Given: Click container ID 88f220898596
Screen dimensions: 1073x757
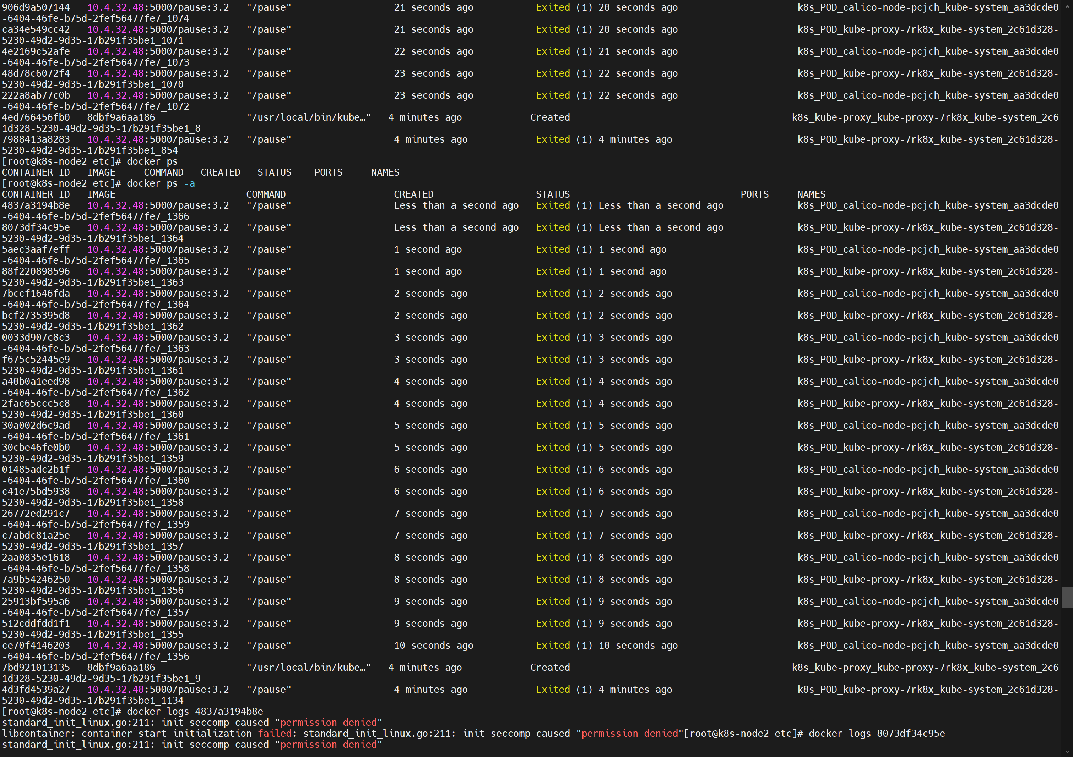Looking at the screenshot, I should (x=36, y=271).
